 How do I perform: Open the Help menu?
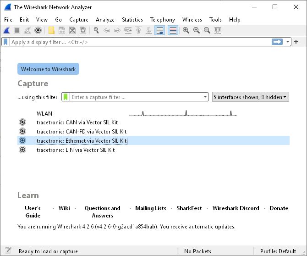(x=235, y=20)
